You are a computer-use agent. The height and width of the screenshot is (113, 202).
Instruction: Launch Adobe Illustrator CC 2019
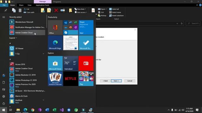pos(27,75)
